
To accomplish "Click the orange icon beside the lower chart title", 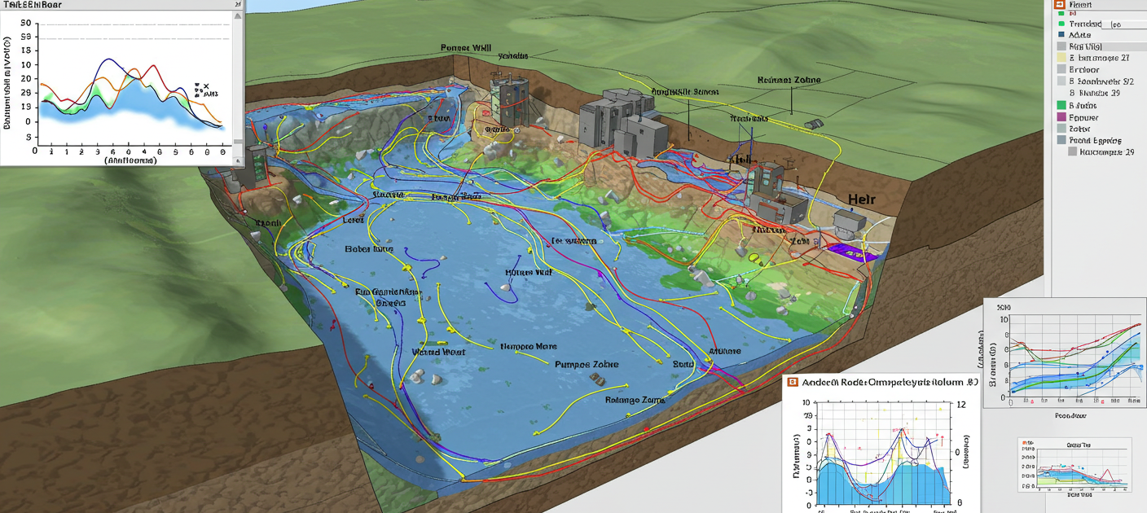I will pos(793,382).
